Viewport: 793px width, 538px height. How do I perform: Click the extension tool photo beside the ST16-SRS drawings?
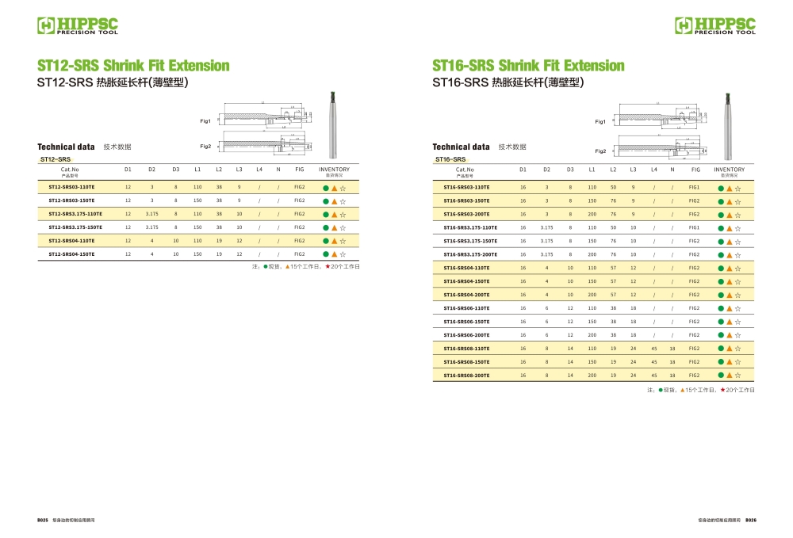[728, 126]
